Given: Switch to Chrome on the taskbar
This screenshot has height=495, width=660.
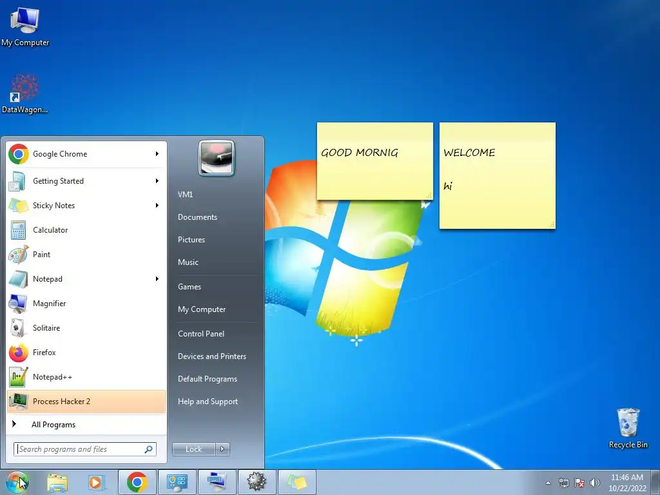Looking at the screenshot, I should [x=137, y=482].
